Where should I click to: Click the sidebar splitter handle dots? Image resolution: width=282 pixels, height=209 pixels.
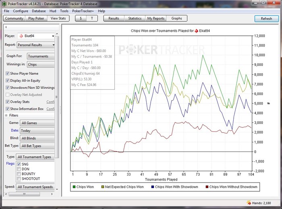[60, 110]
